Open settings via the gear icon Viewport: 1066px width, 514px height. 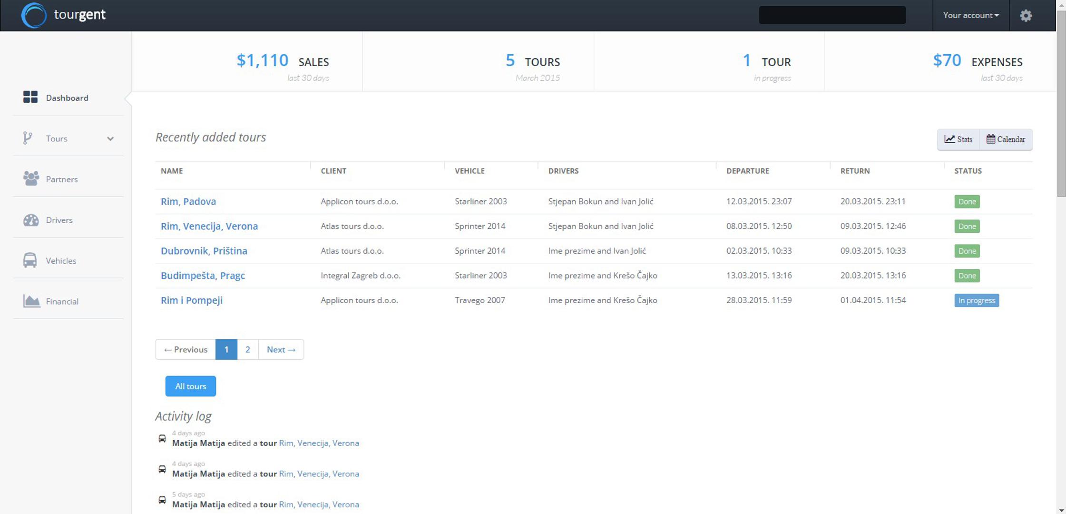(1026, 16)
